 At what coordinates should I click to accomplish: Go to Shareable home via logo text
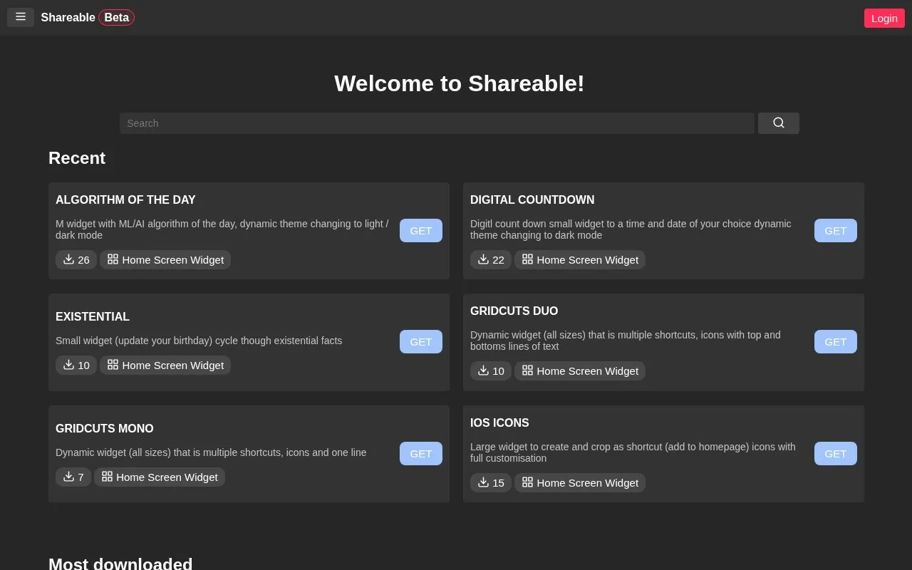tap(68, 18)
